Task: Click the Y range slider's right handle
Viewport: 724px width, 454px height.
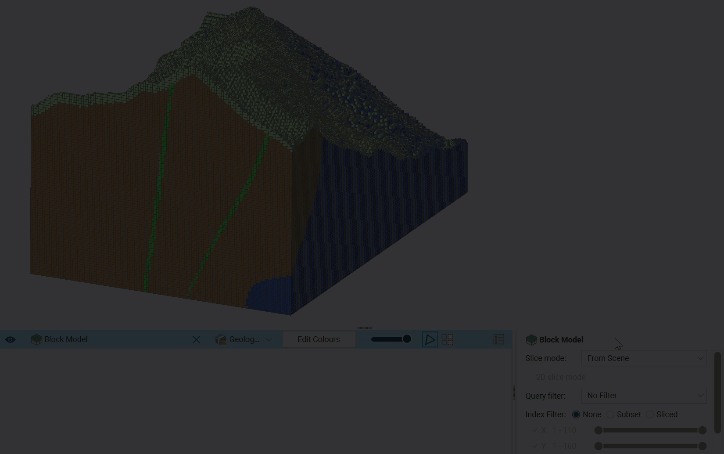Action: (702, 446)
